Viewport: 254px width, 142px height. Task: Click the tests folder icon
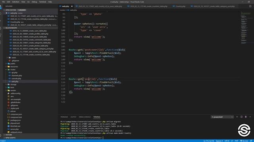pos(9,88)
